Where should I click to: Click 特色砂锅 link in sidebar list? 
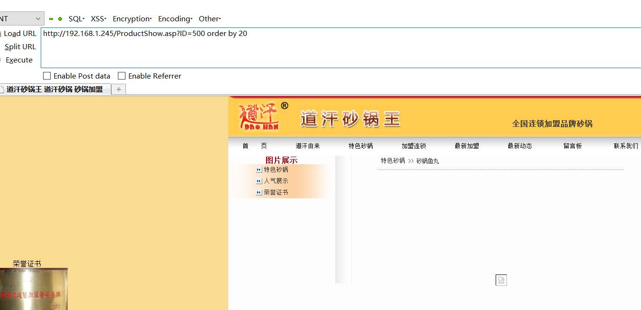click(276, 169)
